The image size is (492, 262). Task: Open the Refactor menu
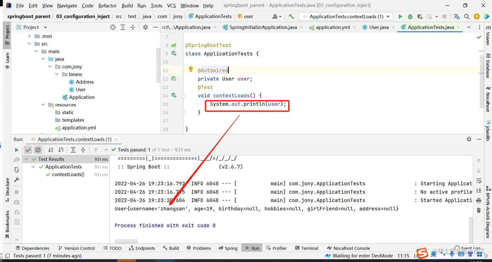[107, 6]
